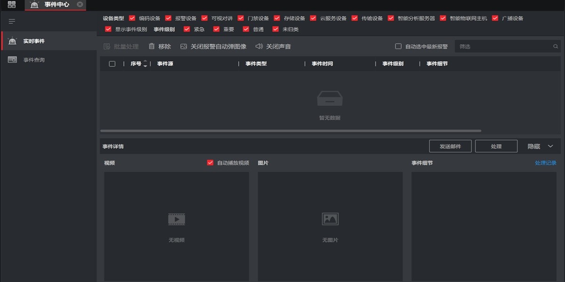The height and width of the screenshot is (282, 565).
Task: Enable 自动选中最新报警 checkbox
Action: (398, 47)
